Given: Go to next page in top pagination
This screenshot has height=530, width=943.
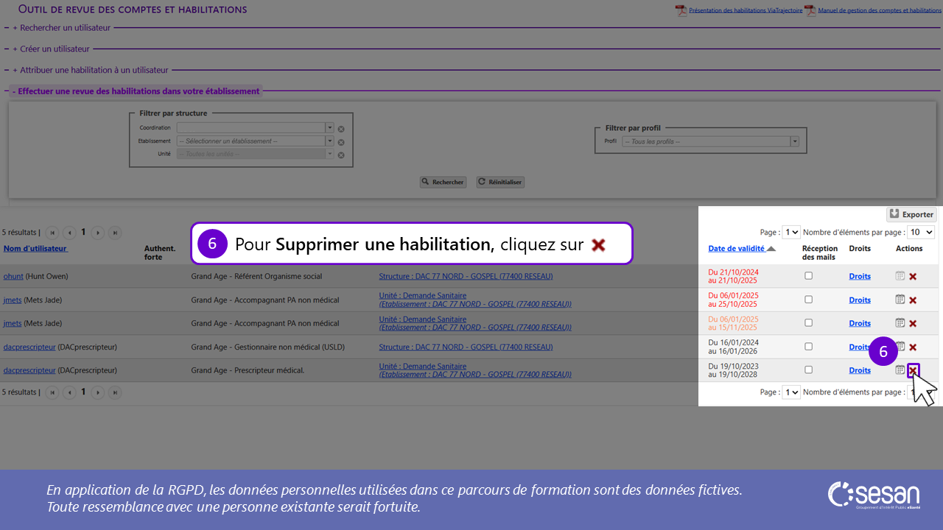Looking at the screenshot, I should [97, 233].
